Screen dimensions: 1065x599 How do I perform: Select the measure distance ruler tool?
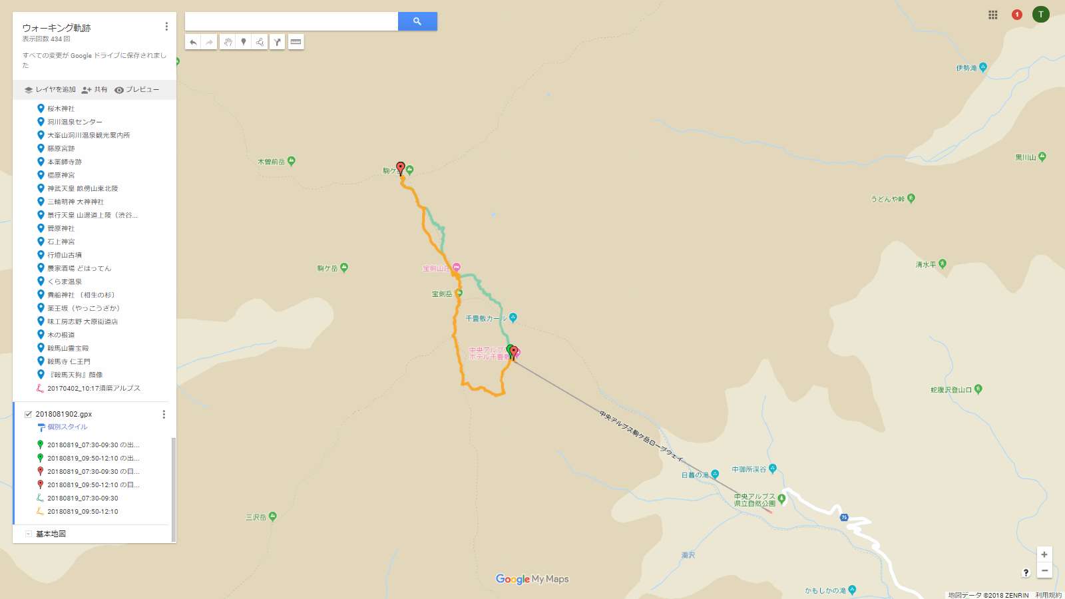pyautogui.click(x=296, y=42)
